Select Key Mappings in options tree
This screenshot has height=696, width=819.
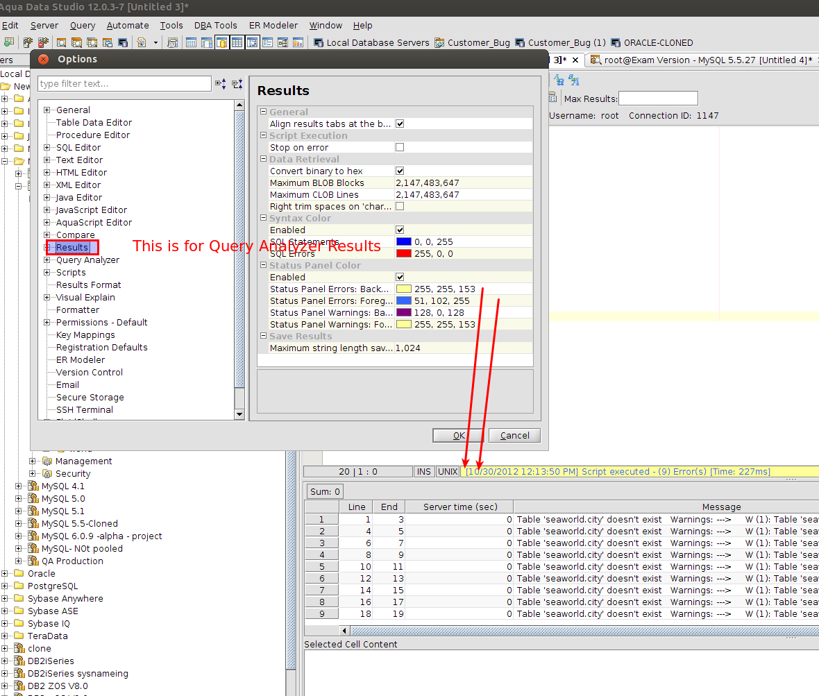point(85,334)
